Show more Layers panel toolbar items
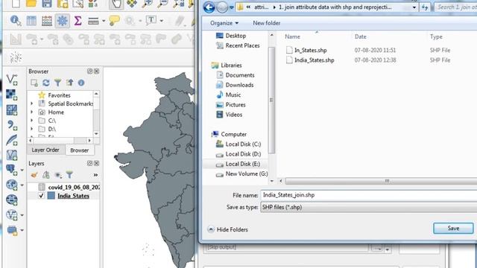This screenshot has width=477, height=268. (95, 175)
